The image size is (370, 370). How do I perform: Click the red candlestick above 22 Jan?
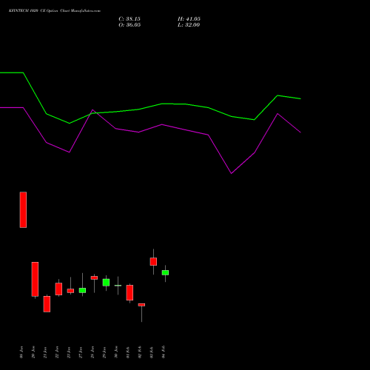coord(58,289)
